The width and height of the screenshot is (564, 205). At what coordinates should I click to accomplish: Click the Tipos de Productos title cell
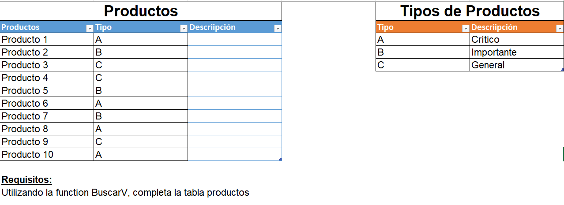[470, 11]
